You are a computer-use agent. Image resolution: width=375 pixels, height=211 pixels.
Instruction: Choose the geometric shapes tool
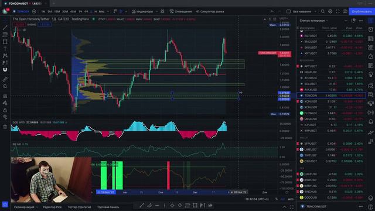[x=5, y=42]
